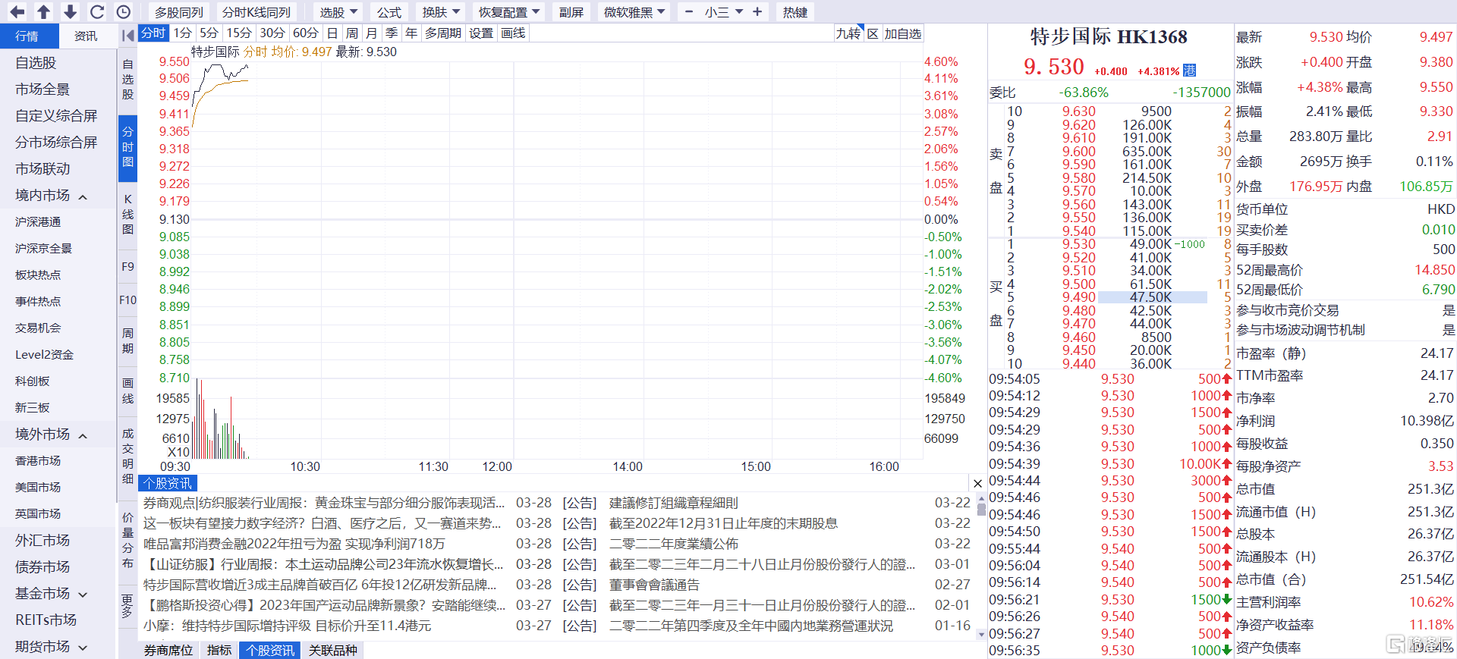Close the 个股资讯 news panel
This screenshot has height=659, width=1457.
click(x=977, y=483)
